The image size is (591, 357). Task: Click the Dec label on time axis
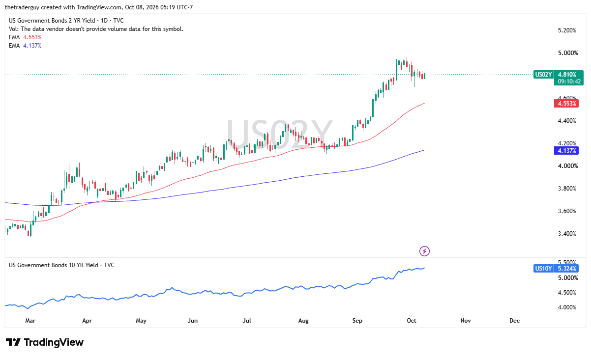tap(514, 321)
